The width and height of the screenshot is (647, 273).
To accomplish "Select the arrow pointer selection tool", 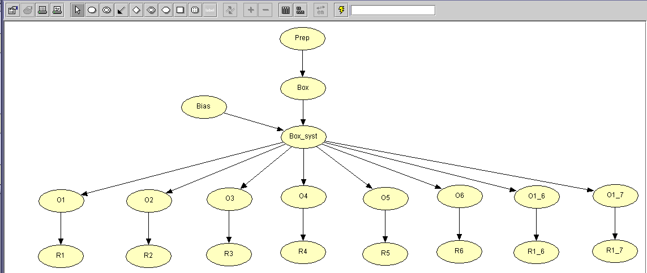I will tap(78, 10).
